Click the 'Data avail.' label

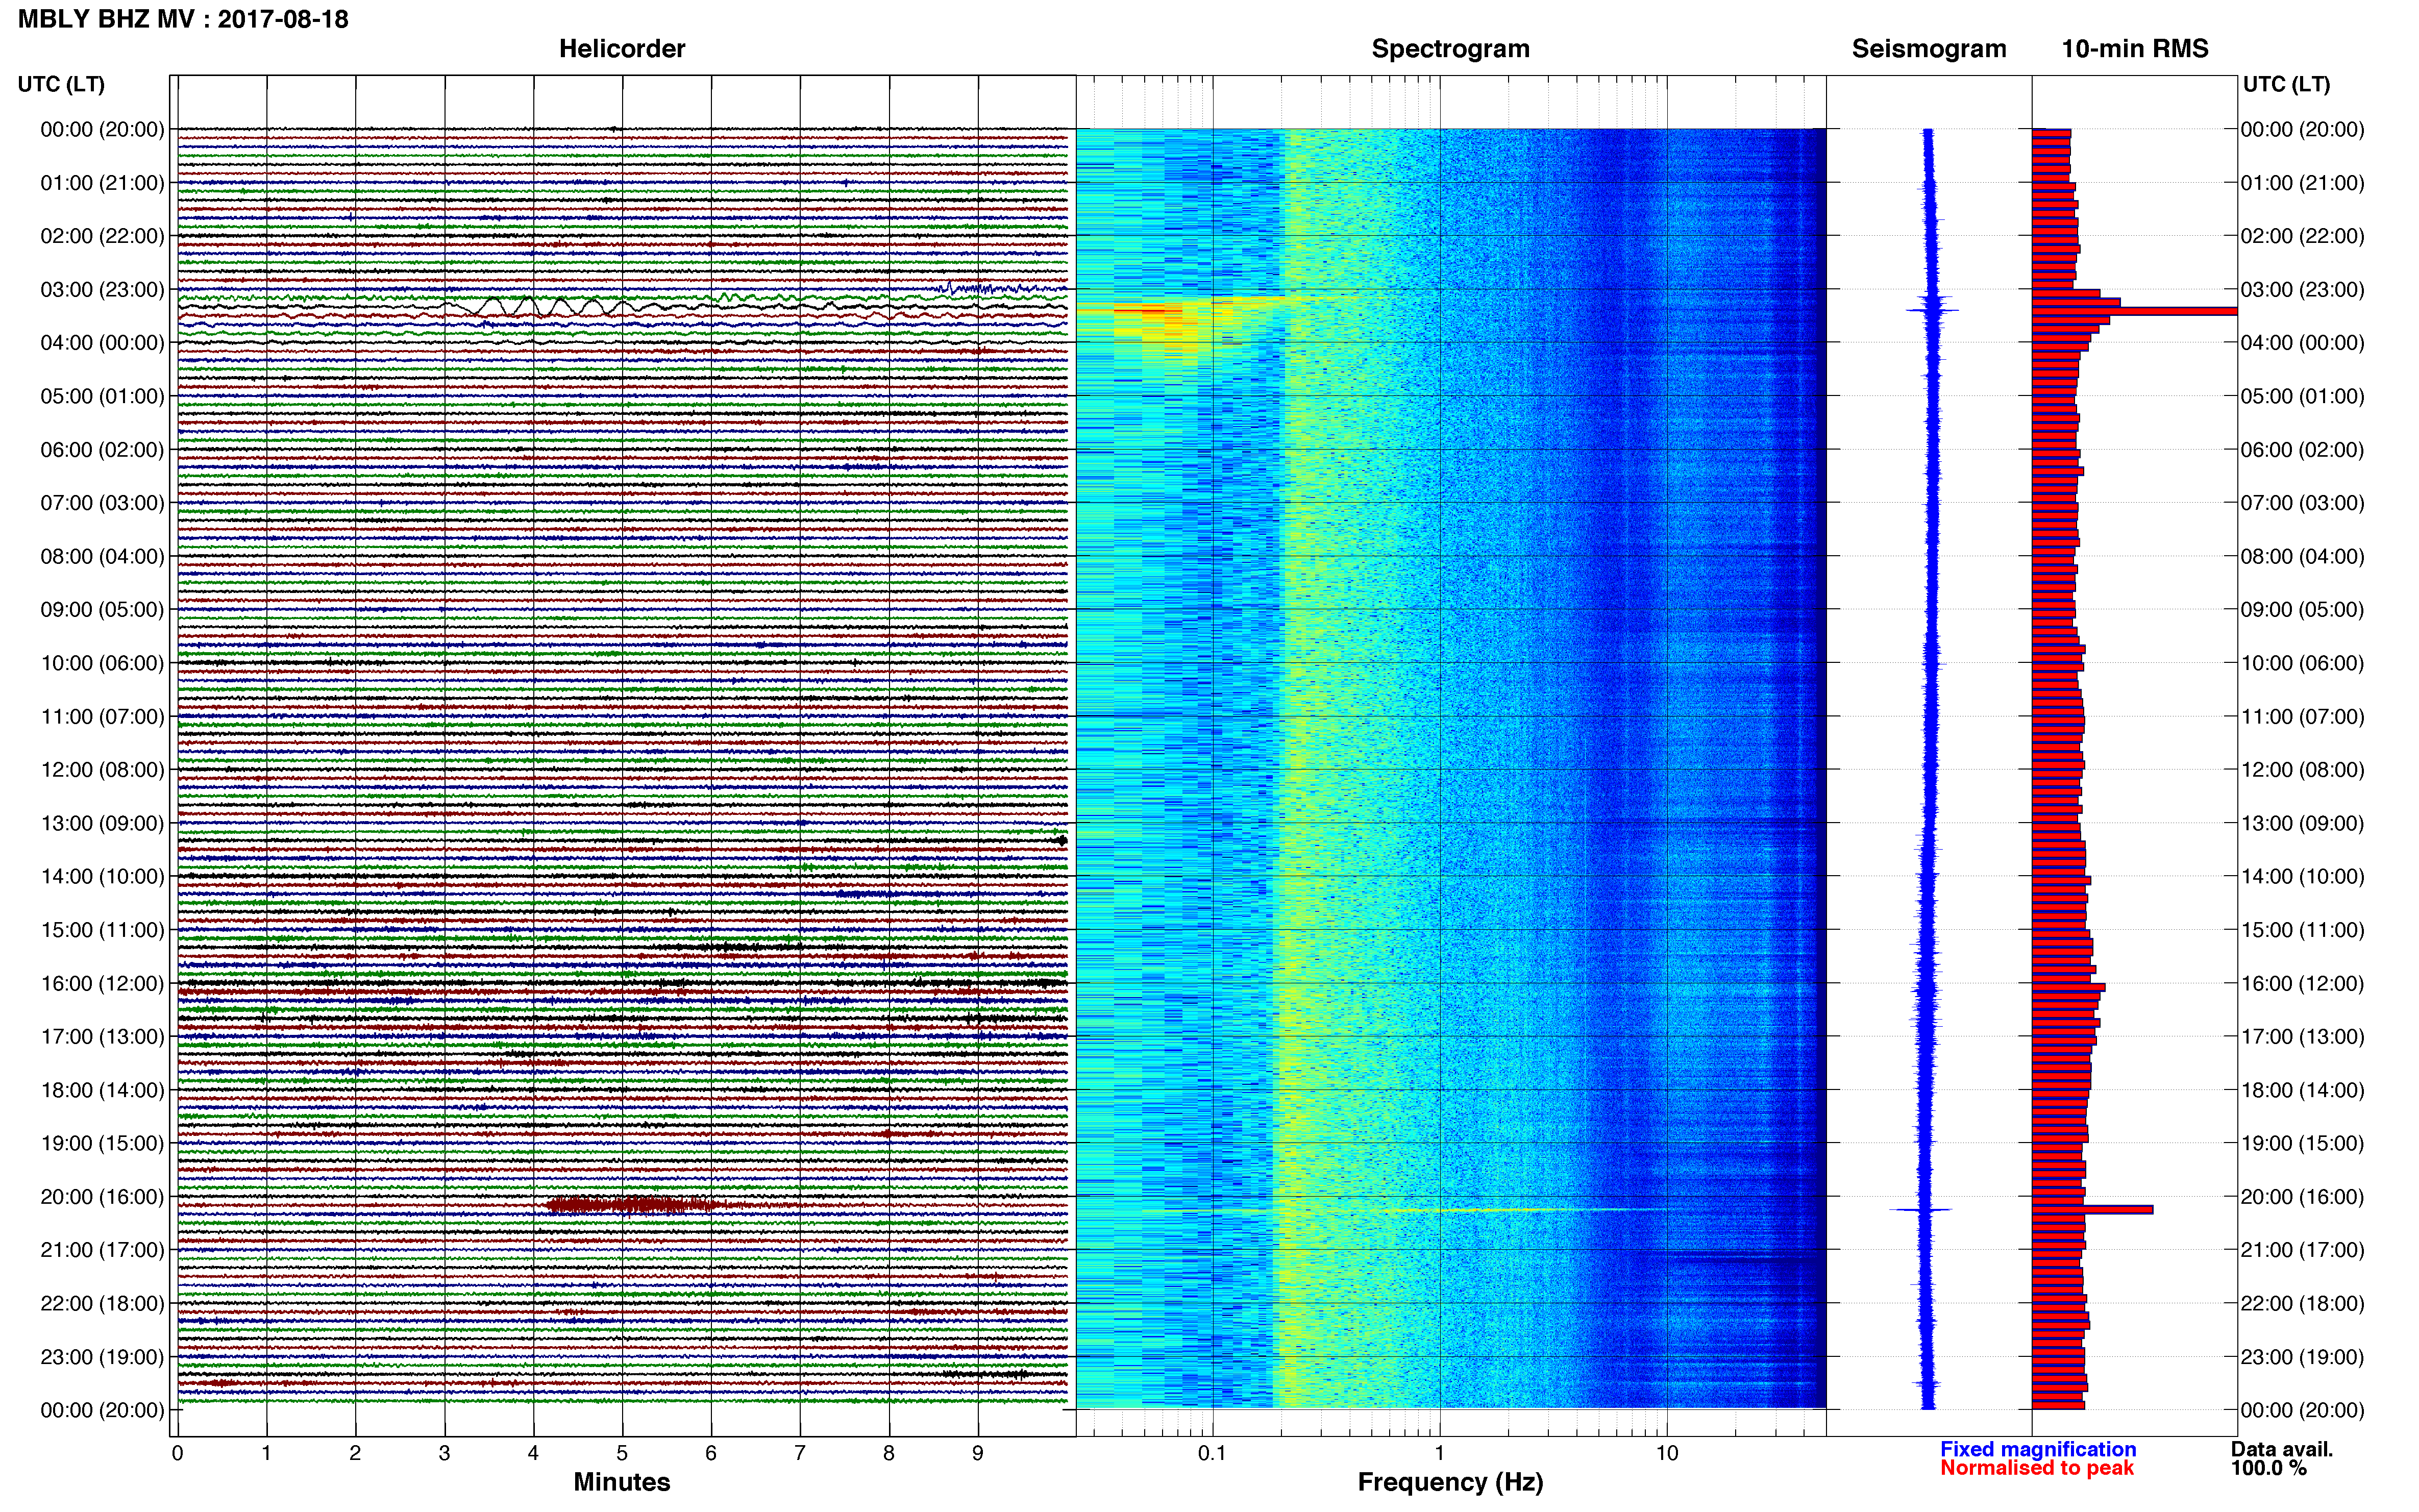(x=2282, y=1449)
